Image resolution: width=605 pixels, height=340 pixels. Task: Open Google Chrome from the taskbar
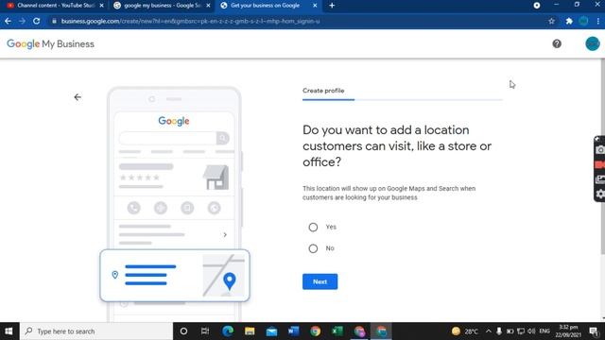pyautogui.click(x=315, y=331)
